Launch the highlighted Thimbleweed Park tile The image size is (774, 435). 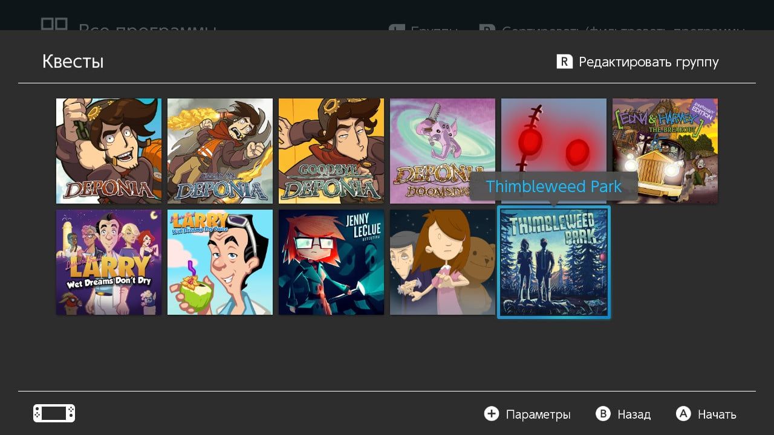554,262
